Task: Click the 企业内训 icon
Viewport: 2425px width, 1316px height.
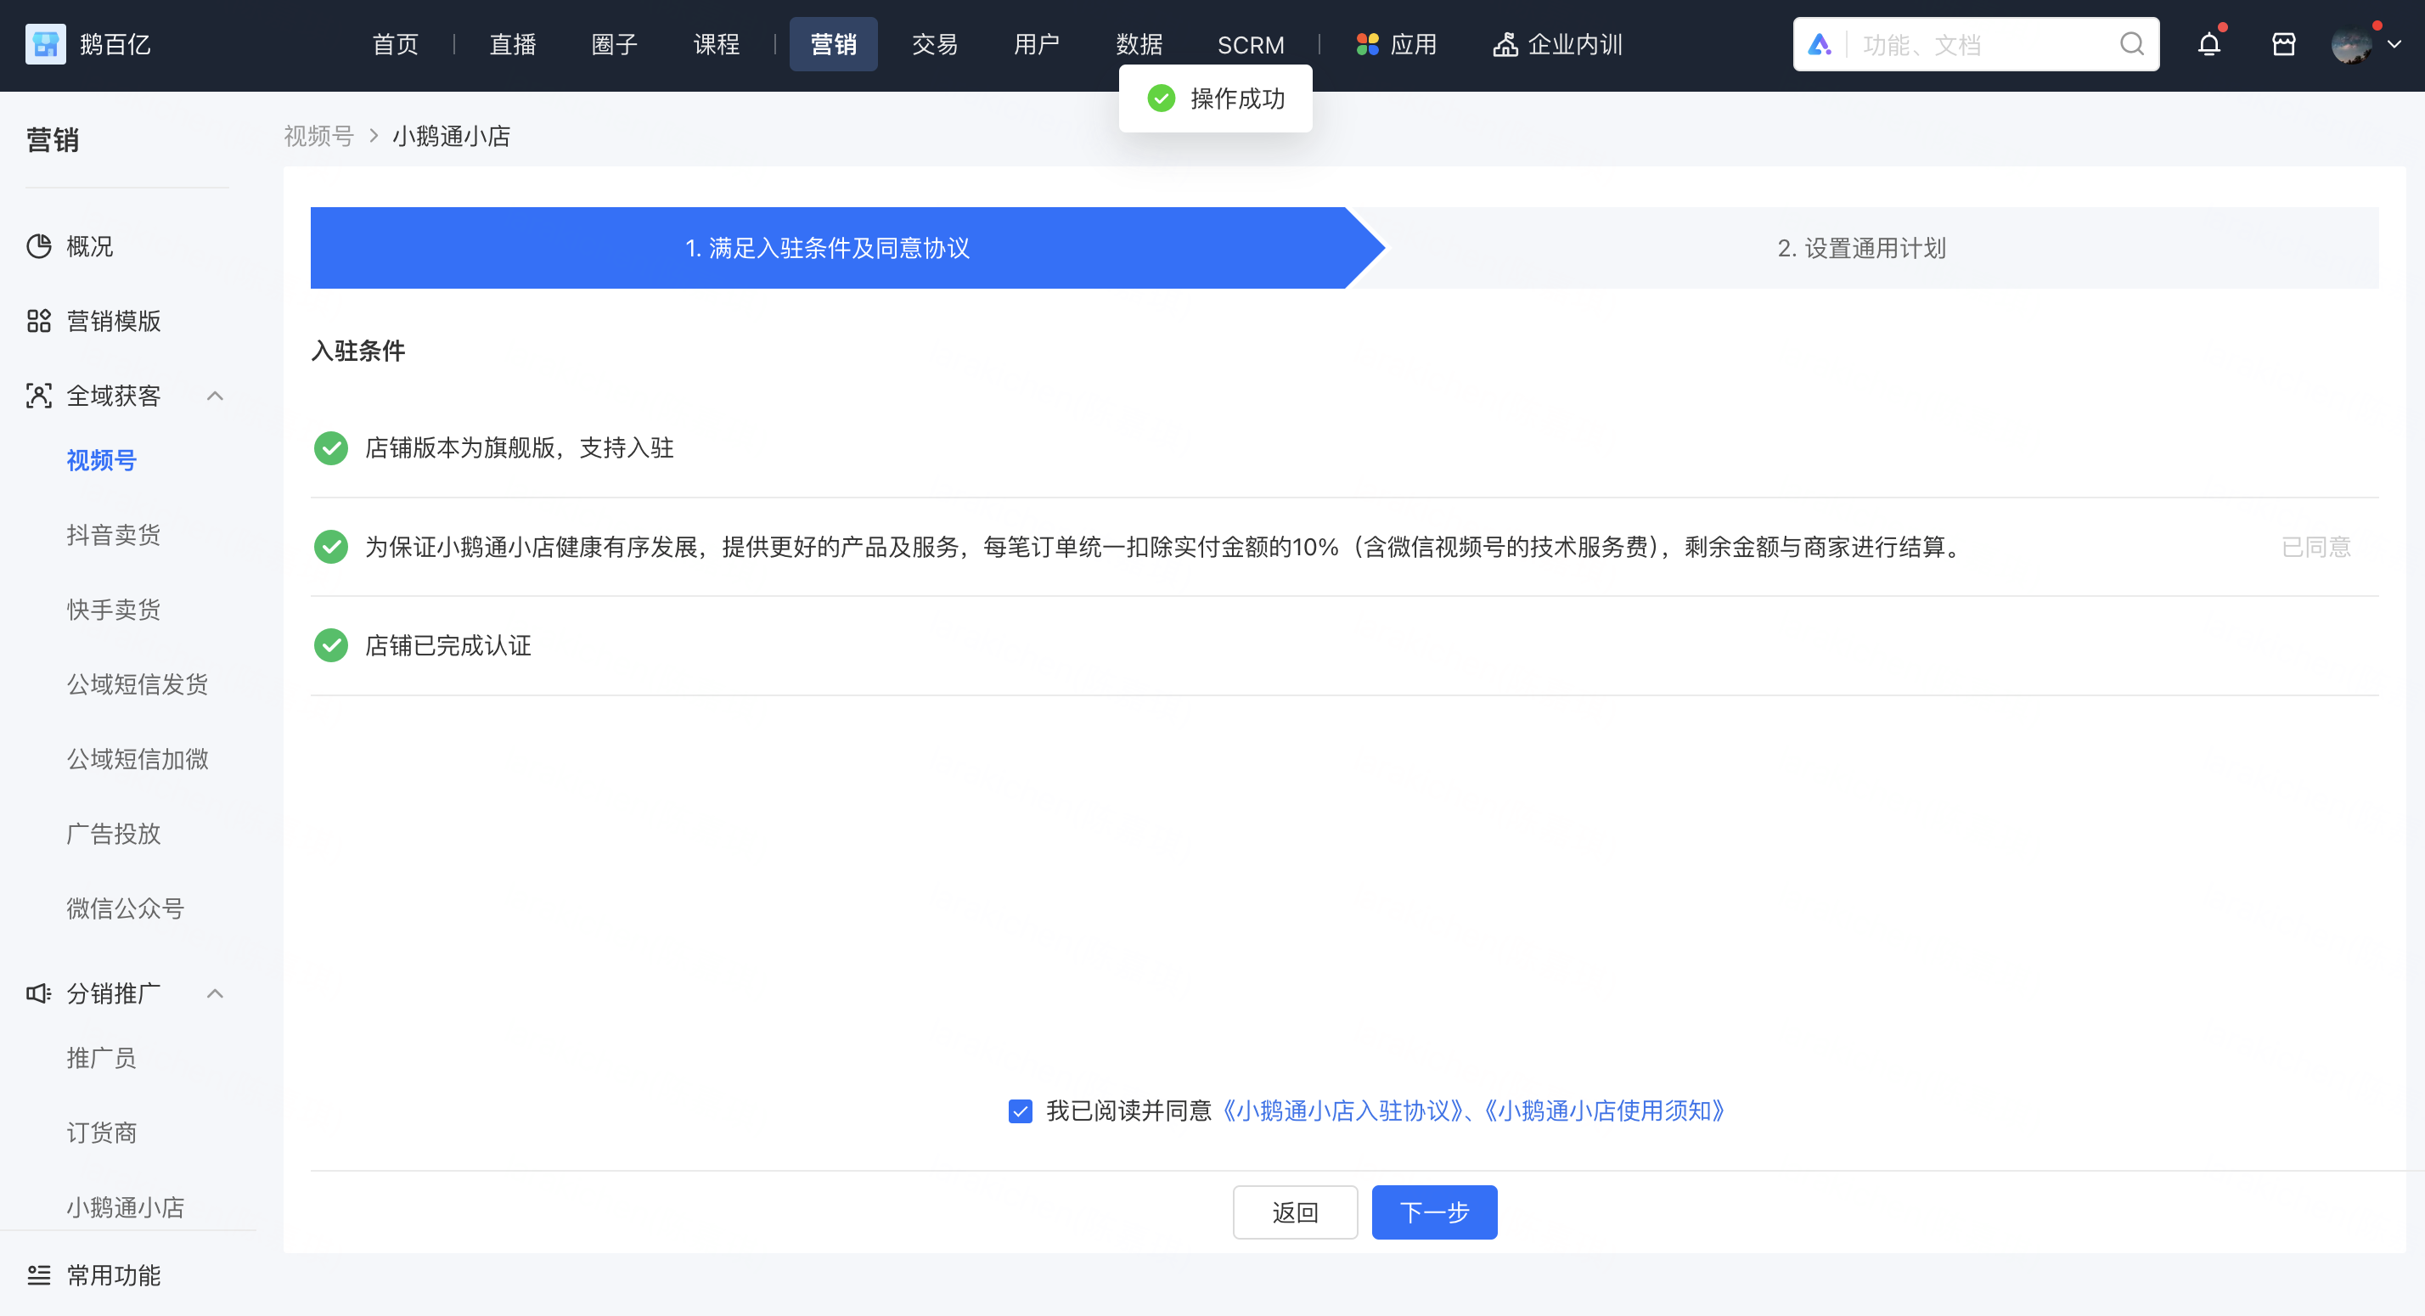Action: tap(1506, 43)
